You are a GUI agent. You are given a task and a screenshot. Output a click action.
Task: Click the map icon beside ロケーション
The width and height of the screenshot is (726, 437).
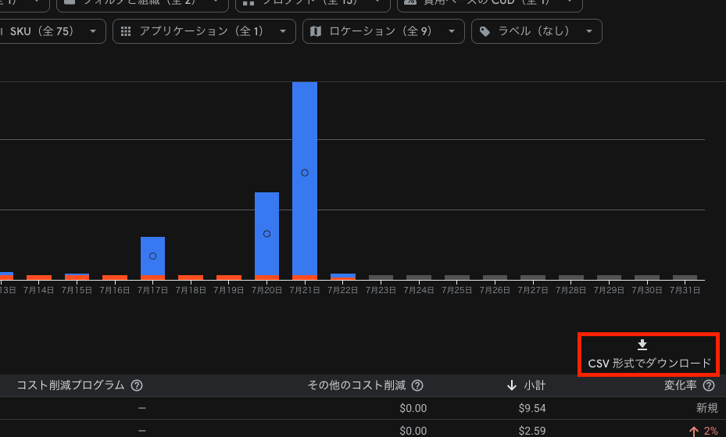[x=315, y=31]
